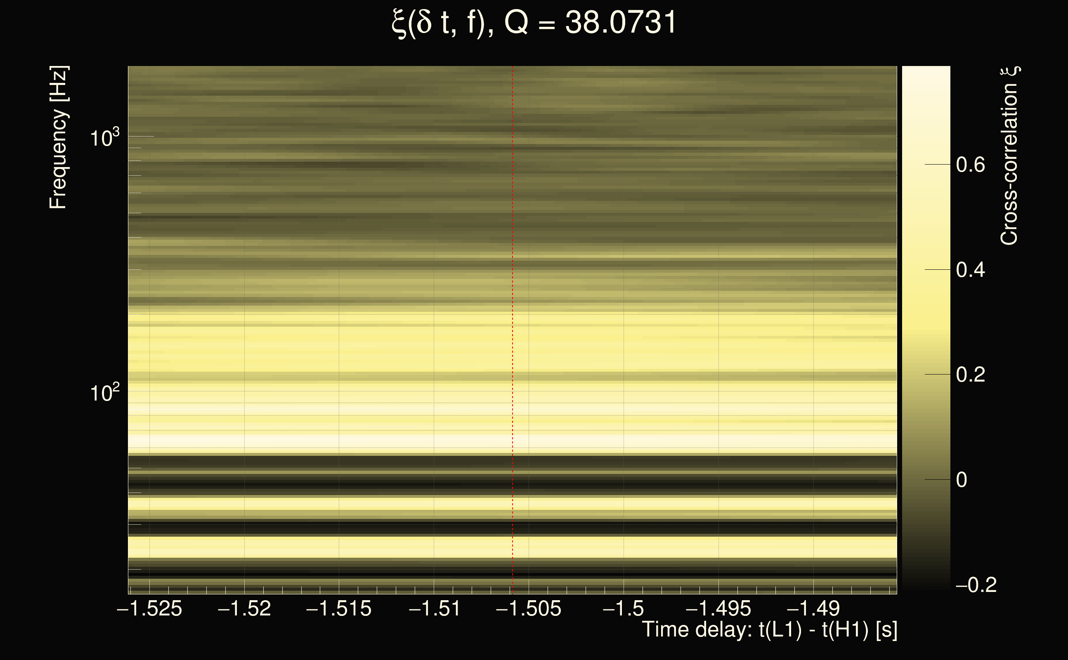Click the -0.2 colorbar tick value

(x=976, y=585)
